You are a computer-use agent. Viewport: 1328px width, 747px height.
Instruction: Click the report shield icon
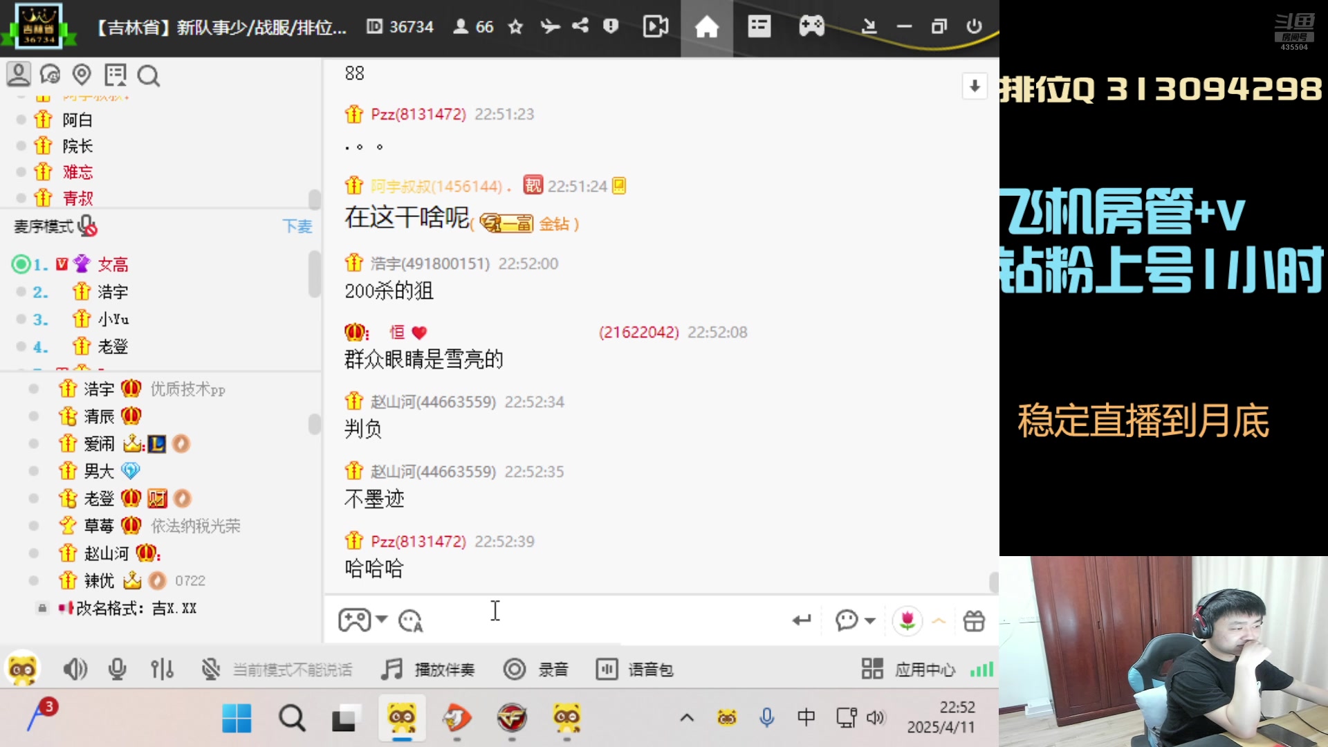(610, 26)
